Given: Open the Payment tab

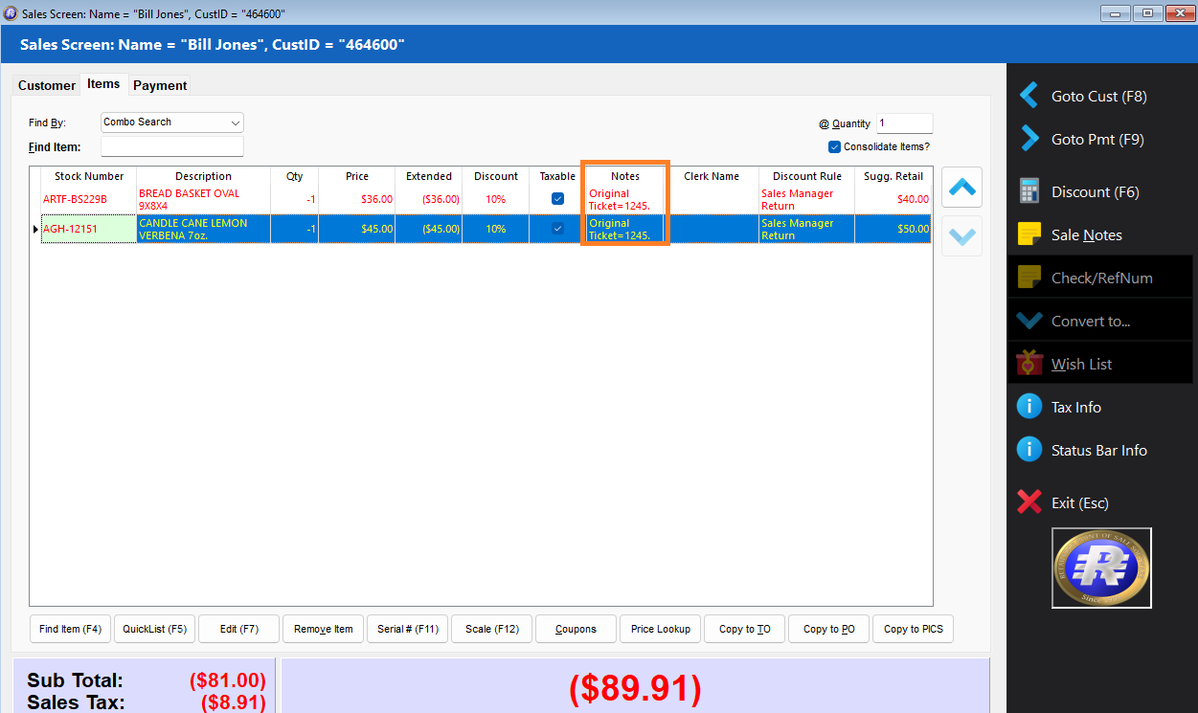Looking at the screenshot, I should point(160,85).
